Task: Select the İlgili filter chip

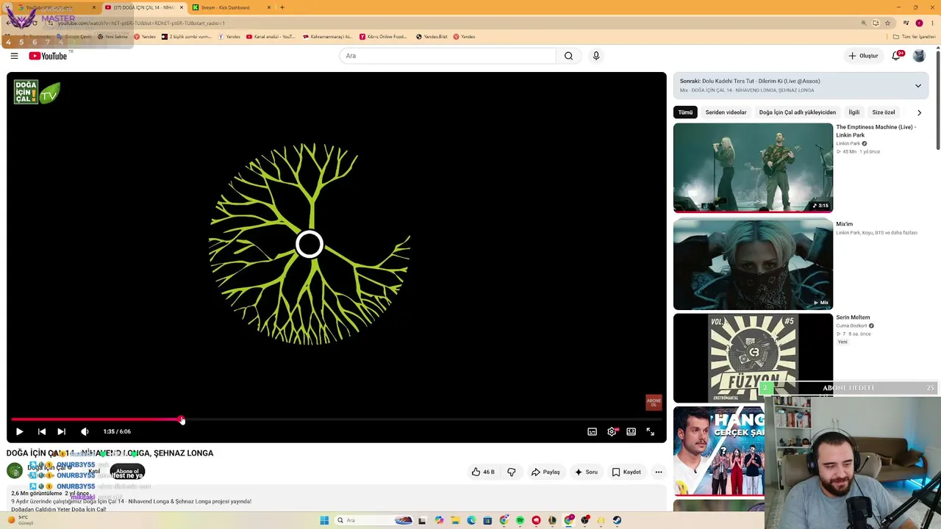Action: [854, 112]
